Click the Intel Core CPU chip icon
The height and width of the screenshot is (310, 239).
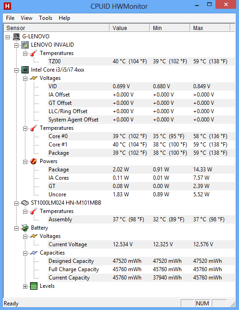point(25,70)
